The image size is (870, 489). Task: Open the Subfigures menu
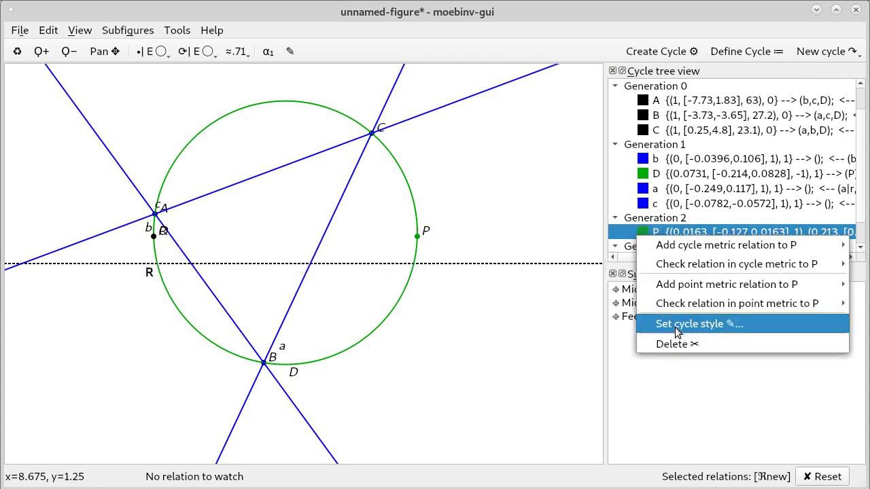click(x=128, y=31)
